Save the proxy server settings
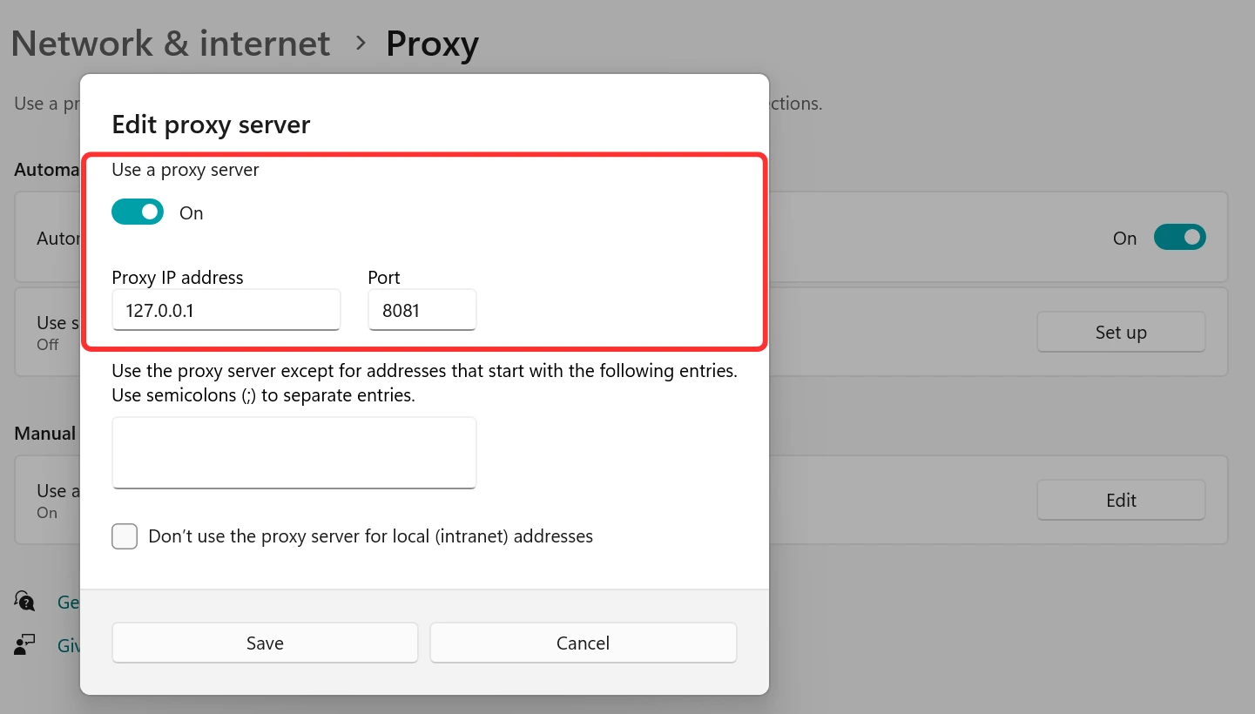The width and height of the screenshot is (1255, 714). click(x=265, y=643)
